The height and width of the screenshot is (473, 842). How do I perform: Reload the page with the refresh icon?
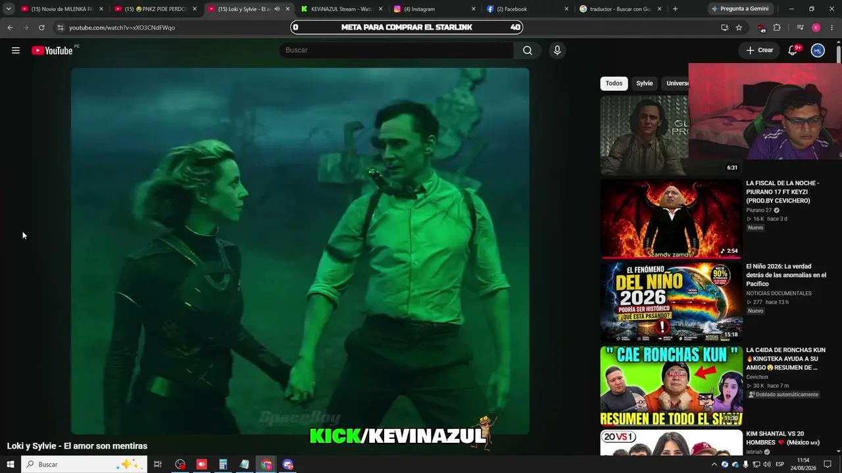tap(41, 28)
